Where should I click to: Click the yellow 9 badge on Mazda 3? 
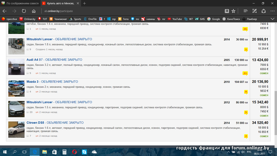pyautogui.click(x=246, y=92)
